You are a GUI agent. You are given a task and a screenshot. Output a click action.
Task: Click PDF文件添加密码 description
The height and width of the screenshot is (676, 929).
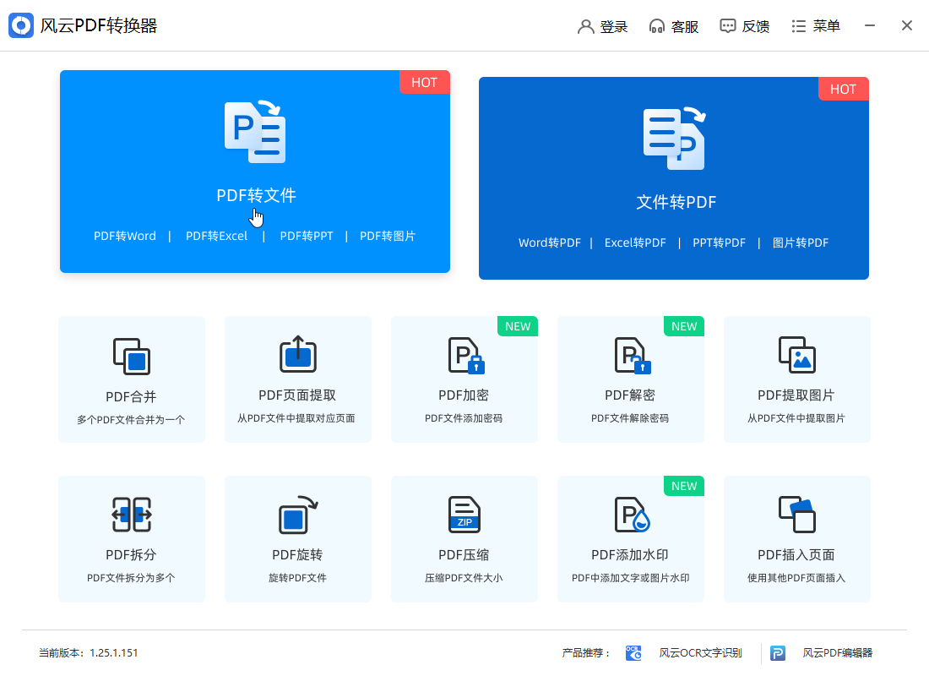464,418
